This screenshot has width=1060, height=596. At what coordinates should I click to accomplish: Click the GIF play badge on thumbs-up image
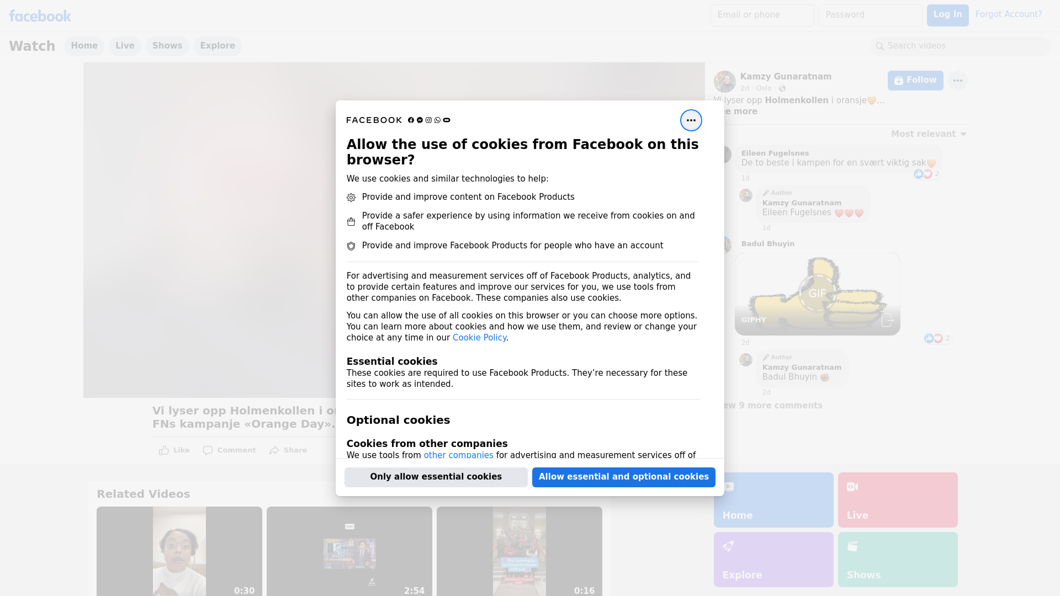tap(817, 293)
